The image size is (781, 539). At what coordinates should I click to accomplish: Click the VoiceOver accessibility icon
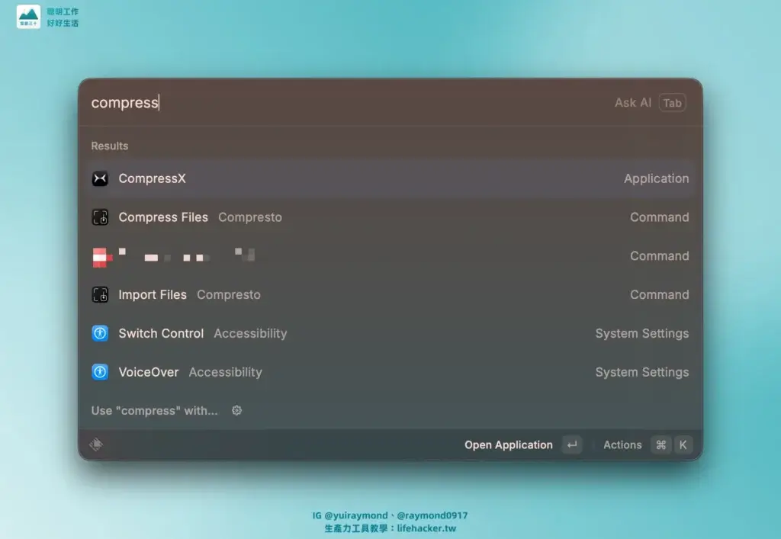[100, 372]
